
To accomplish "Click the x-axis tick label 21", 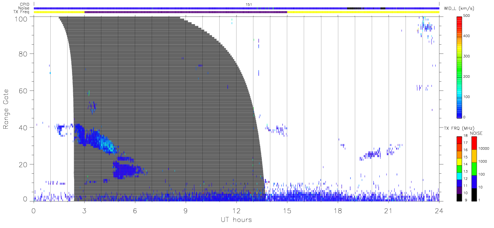I will click(388, 211).
